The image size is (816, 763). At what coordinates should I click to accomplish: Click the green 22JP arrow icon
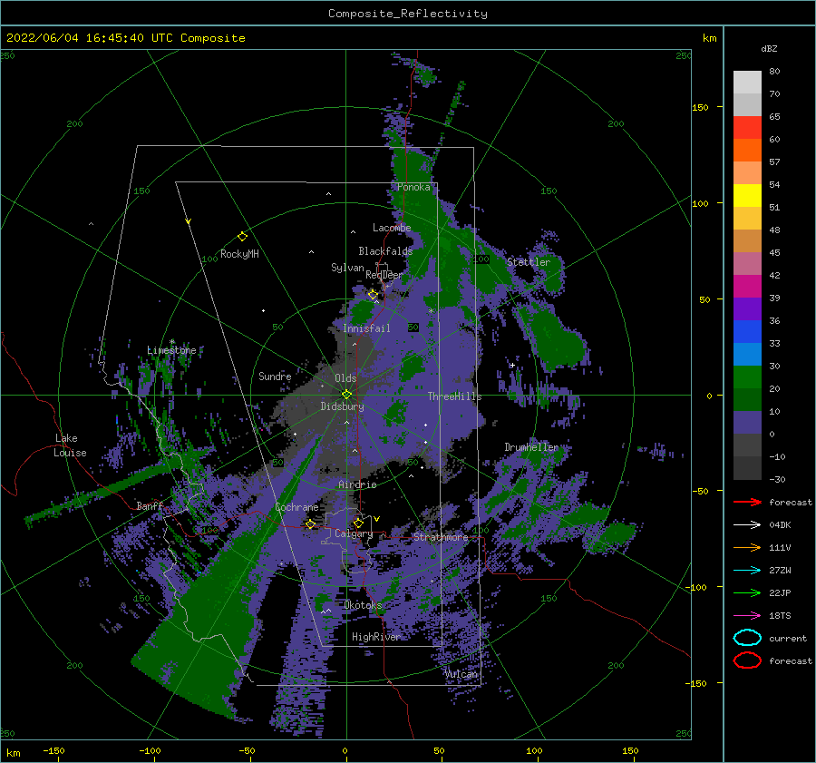747,592
